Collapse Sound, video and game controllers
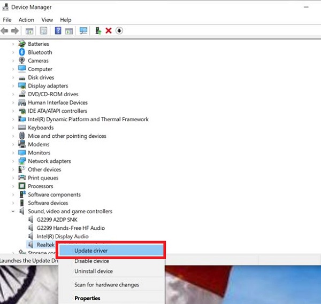 pyautogui.click(x=13, y=212)
